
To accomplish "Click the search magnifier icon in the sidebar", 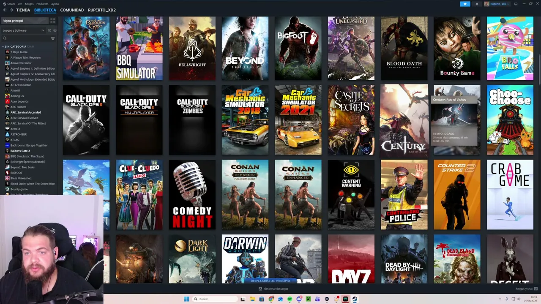I will click(x=5, y=38).
